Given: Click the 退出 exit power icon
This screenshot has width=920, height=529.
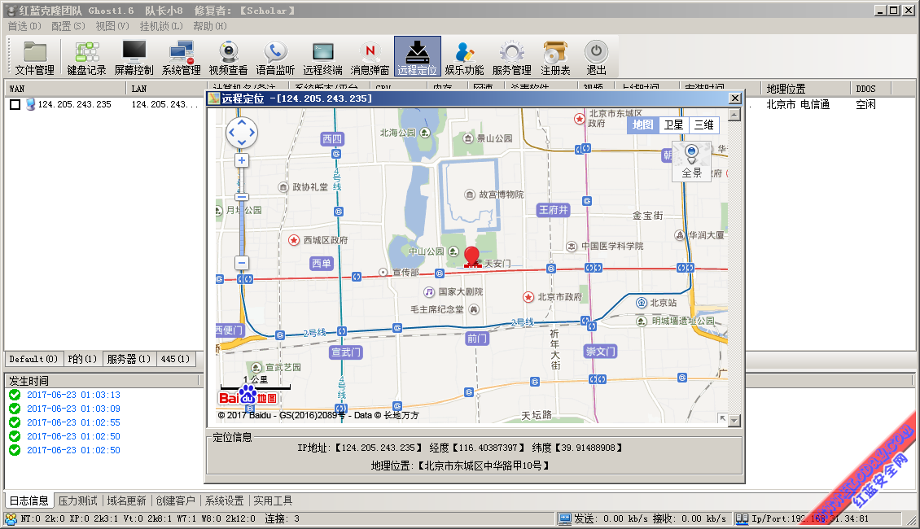Looking at the screenshot, I should 596,58.
